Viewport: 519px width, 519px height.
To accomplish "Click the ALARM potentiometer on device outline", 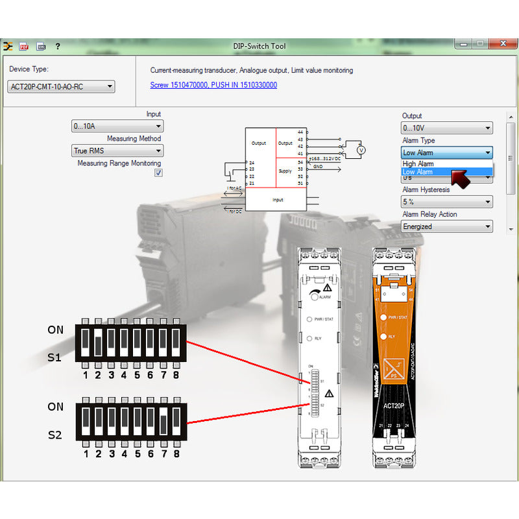I will tap(315, 297).
